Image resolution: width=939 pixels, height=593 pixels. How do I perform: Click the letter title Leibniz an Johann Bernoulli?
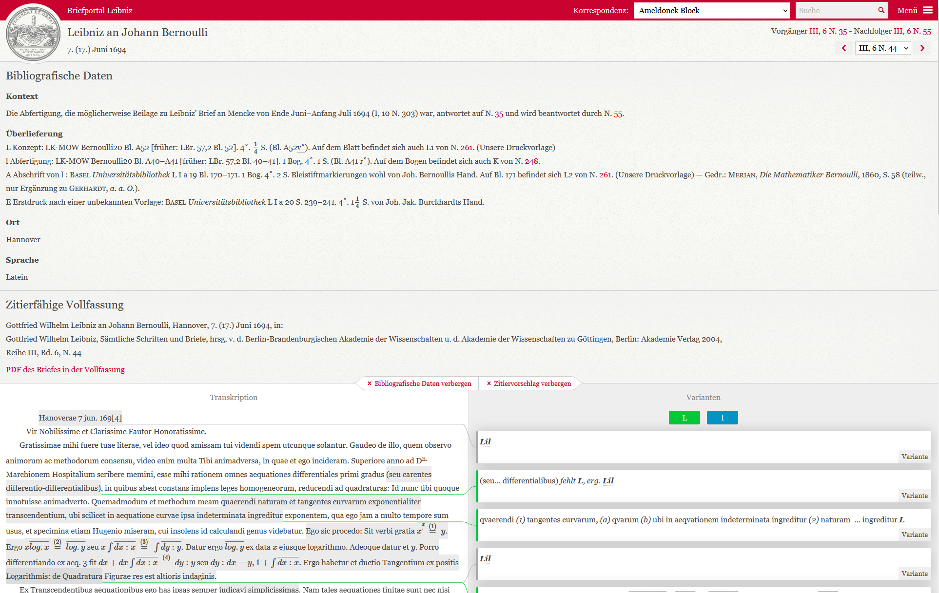[x=137, y=32]
